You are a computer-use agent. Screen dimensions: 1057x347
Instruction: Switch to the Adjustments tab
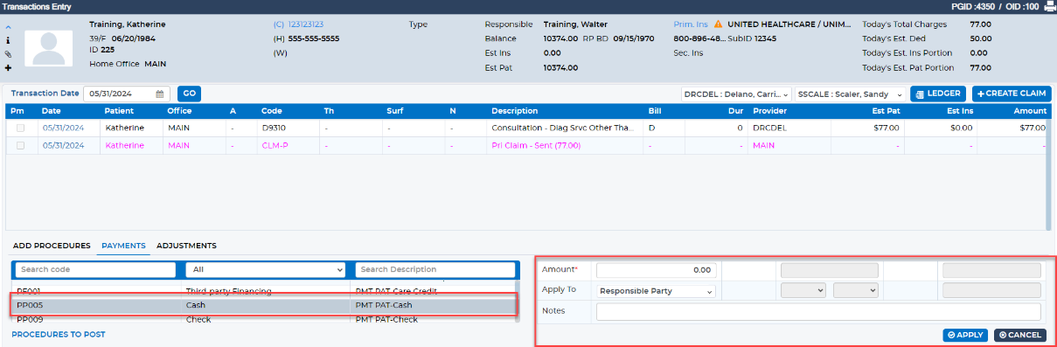tap(186, 246)
